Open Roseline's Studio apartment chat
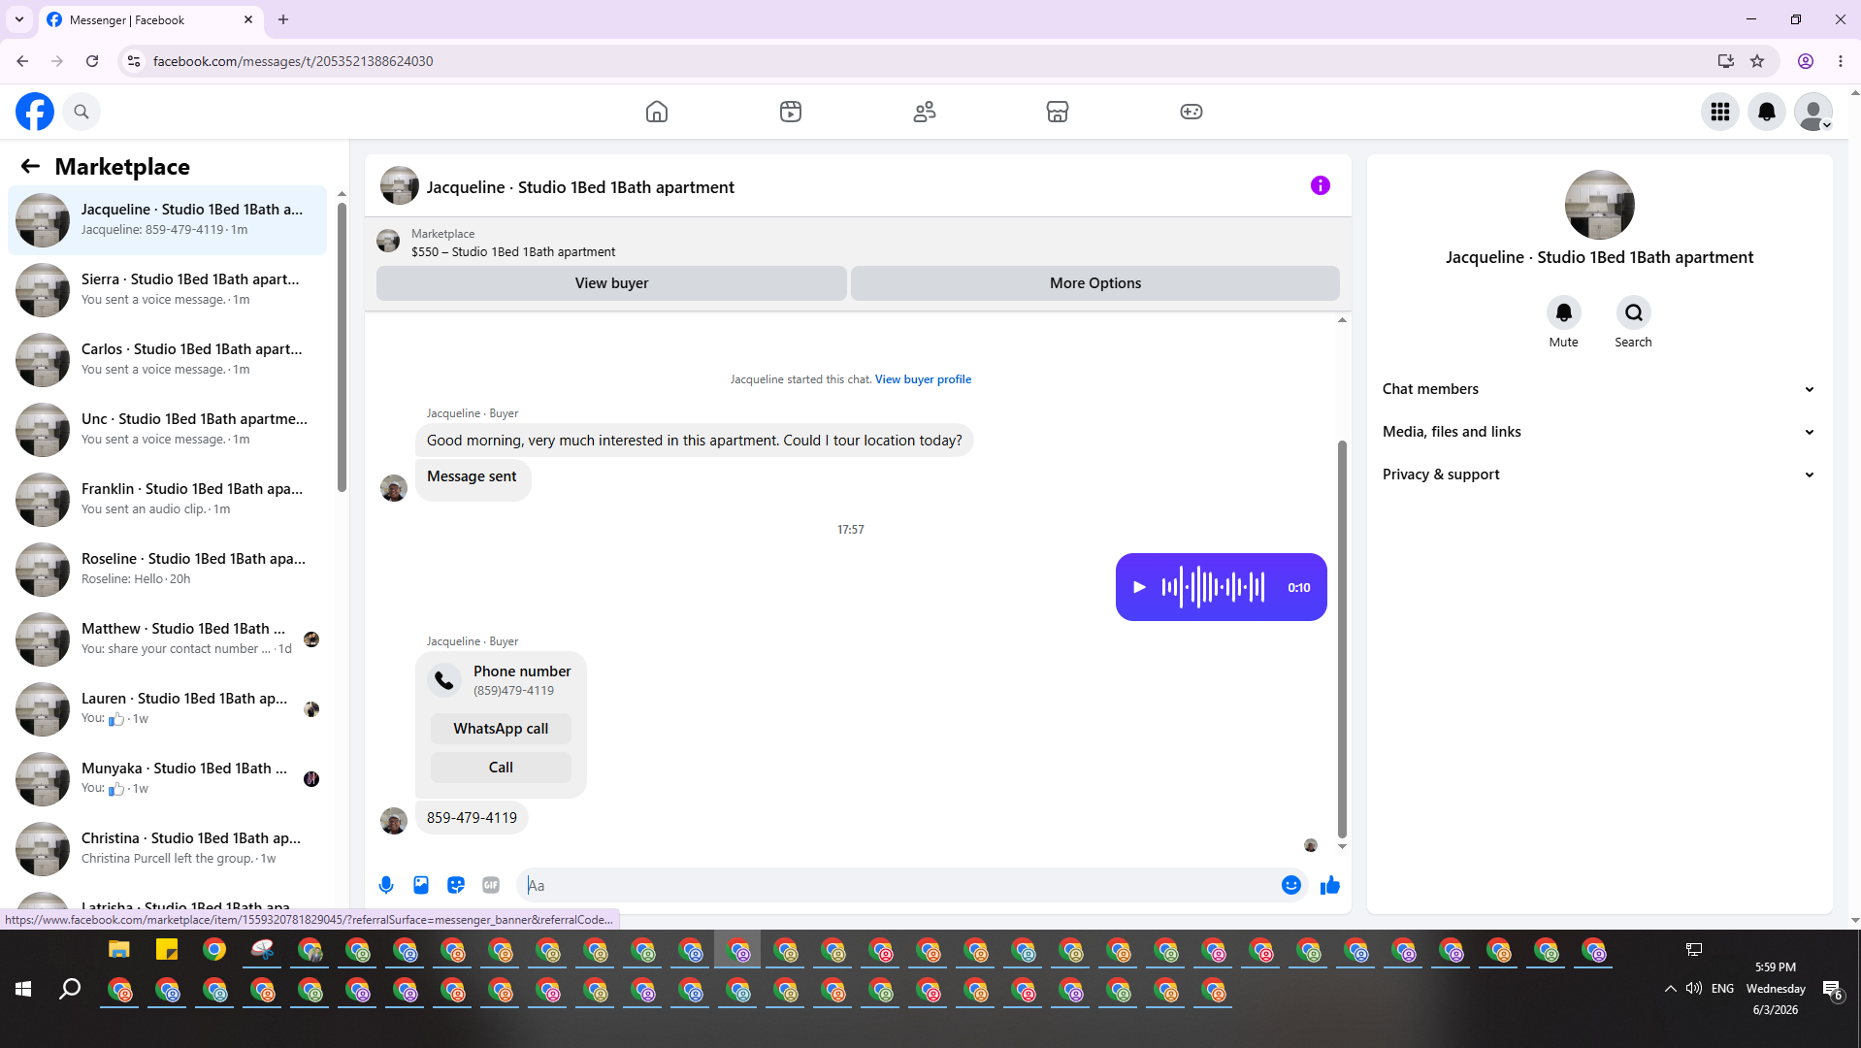1861x1048 pixels. click(168, 569)
